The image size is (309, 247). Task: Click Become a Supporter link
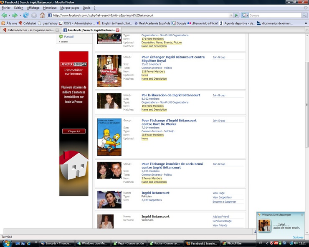[224, 202]
